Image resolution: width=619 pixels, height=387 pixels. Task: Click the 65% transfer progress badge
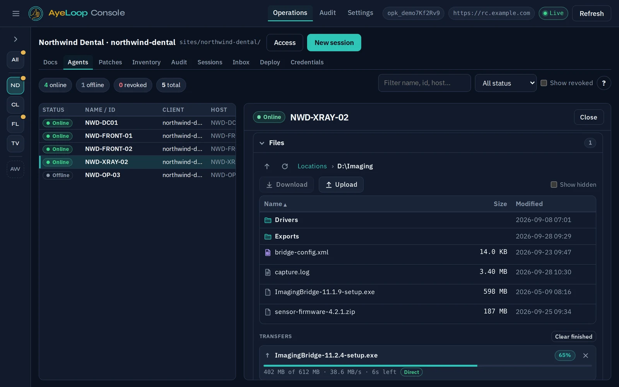pos(565,355)
